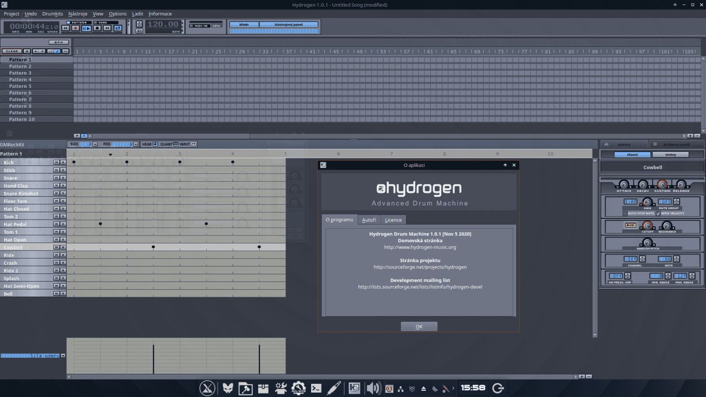Move the selected pattern down in the list

pos(36,51)
